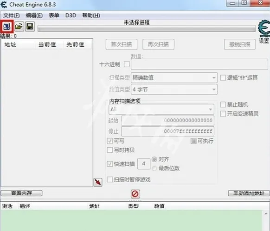Open 扫描类型 dropdown showing 精确数值
The width and height of the screenshot is (270, 231).
pos(174,78)
